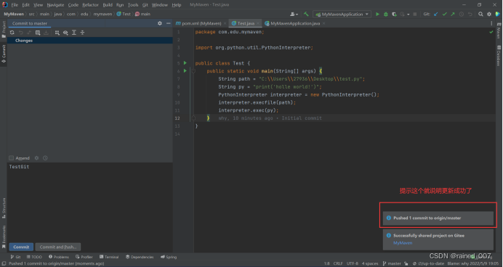This screenshot has height=267, width=503.
Task: Open Commit panel settings gear
Action: 160,23
